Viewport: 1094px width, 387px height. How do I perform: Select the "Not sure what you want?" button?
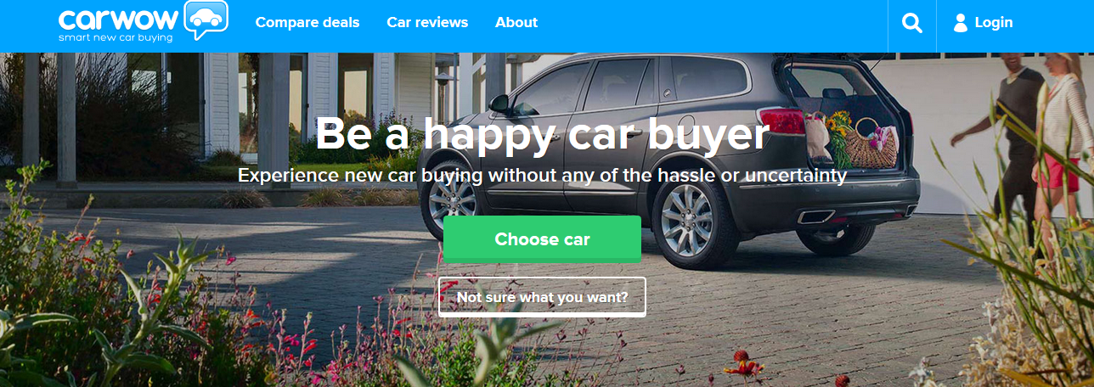tap(542, 297)
